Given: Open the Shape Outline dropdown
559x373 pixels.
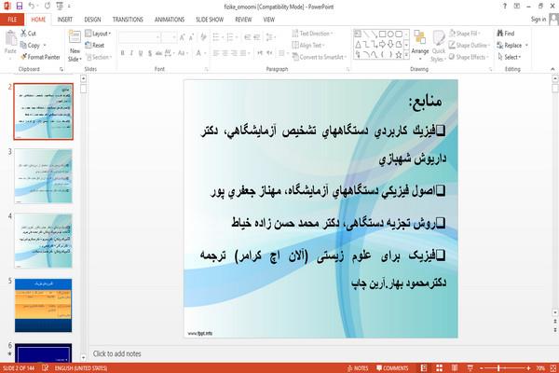Looking at the screenshot, I should (x=470, y=46).
